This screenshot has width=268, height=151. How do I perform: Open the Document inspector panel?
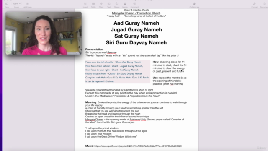tap(264, 4)
